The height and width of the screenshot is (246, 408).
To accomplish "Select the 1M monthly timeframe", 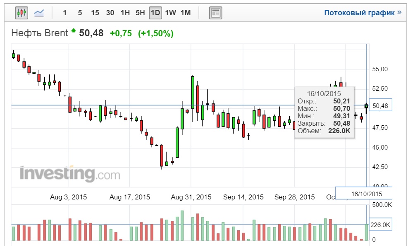I will point(186,13).
